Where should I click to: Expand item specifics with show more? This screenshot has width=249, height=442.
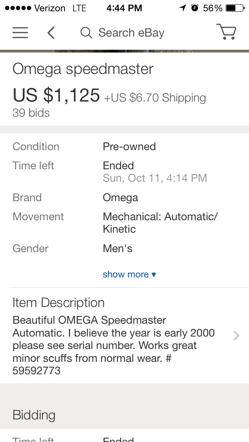[129, 274]
